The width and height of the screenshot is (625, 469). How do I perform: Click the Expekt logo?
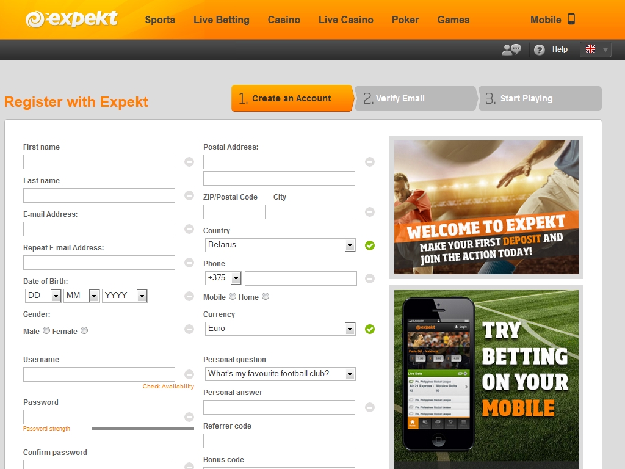pos(71,20)
